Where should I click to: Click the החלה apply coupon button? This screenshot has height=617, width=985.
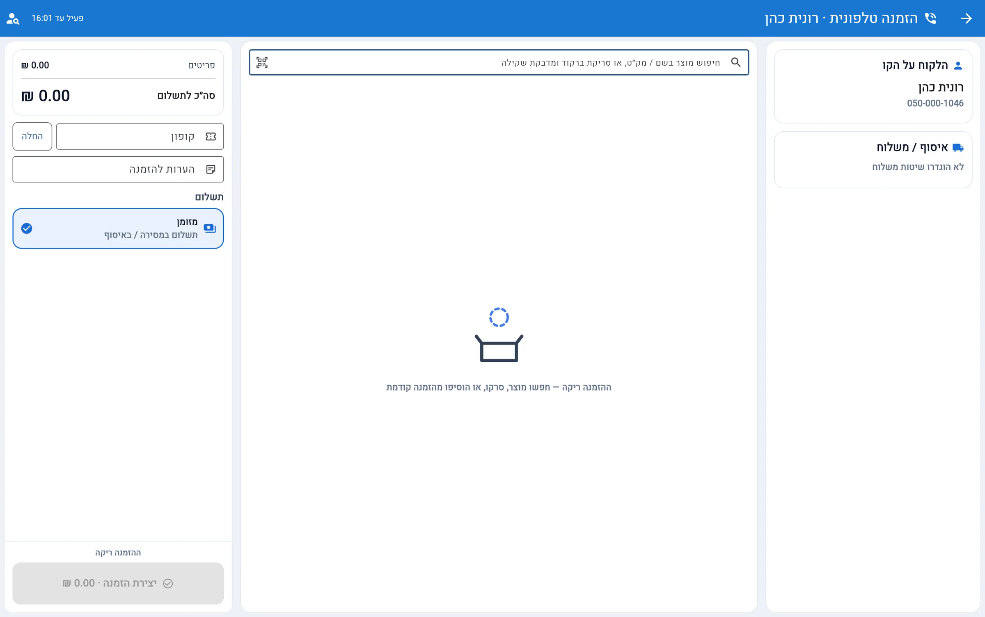(x=32, y=136)
